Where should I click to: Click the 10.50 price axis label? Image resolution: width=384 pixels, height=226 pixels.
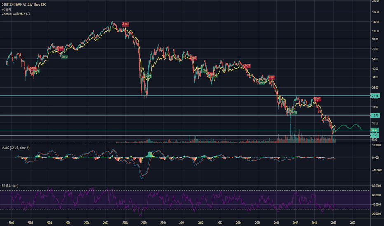375,123
